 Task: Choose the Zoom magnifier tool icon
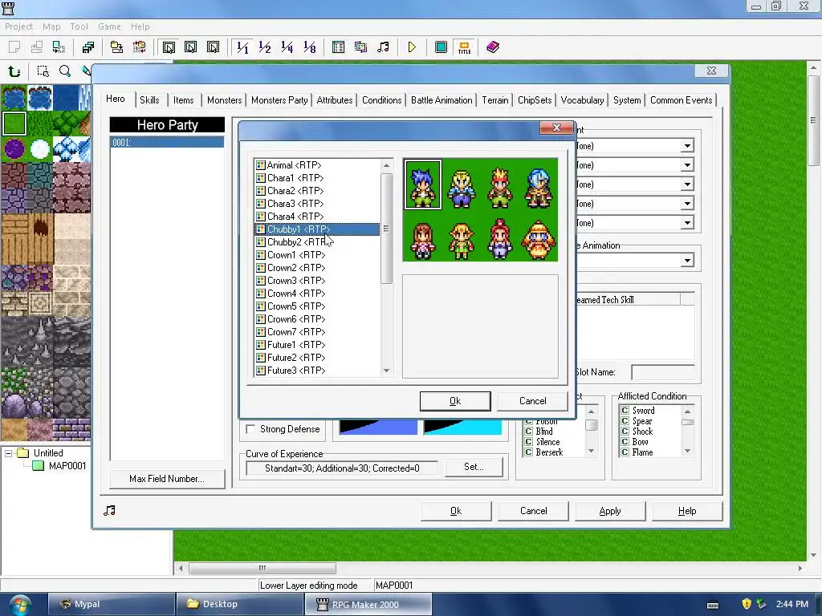tap(65, 71)
